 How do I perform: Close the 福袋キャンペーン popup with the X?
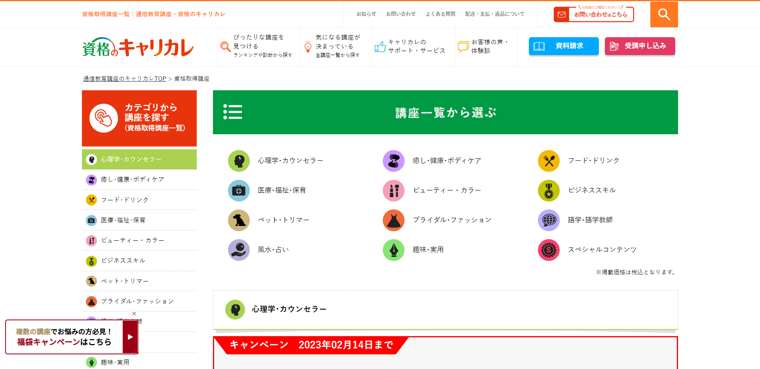tap(134, 314)
